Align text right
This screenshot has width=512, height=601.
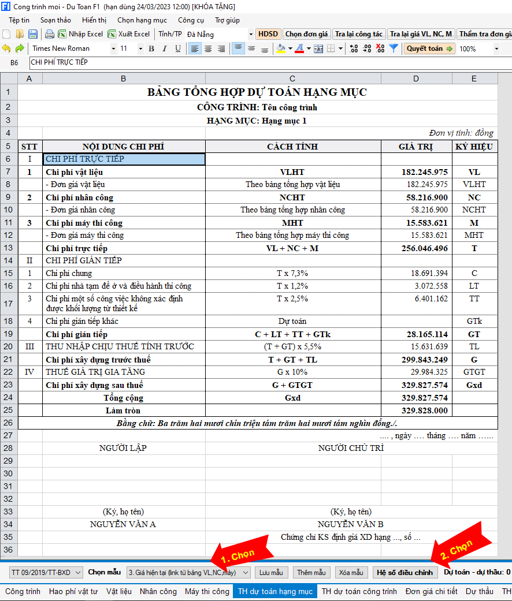tap(221, 48)
